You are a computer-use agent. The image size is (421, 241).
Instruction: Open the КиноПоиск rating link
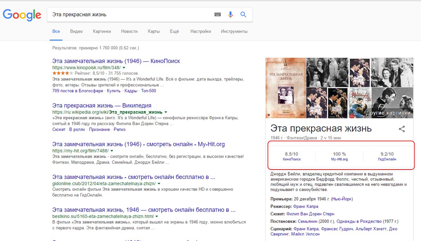[x=292, y=159]
